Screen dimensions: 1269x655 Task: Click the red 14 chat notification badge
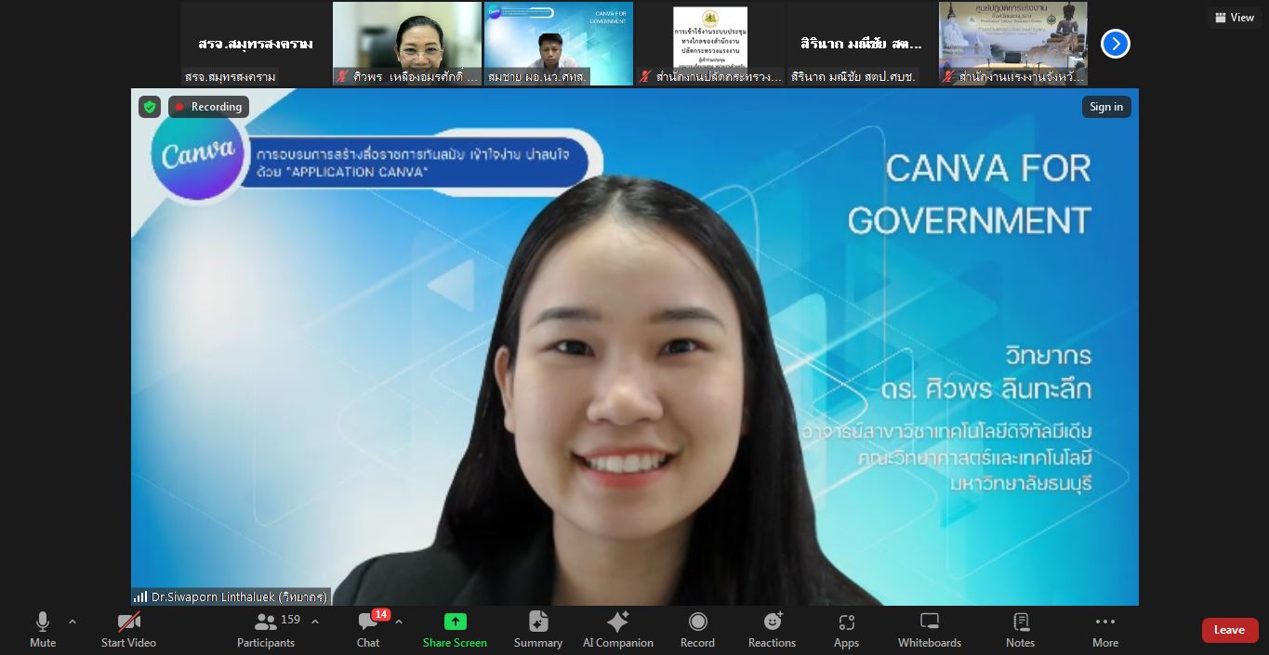[380, 614]
